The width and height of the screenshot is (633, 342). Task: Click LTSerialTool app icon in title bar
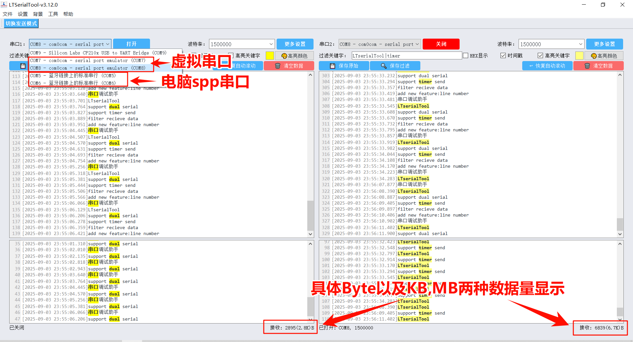[x=4, y=4]
